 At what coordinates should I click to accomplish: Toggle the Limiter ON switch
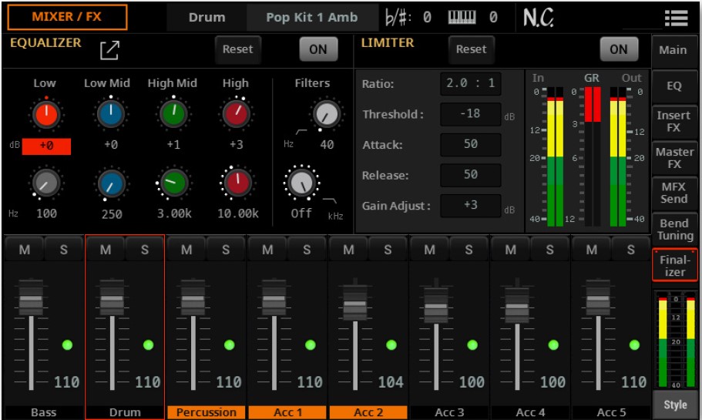click(x=618, y=49)
